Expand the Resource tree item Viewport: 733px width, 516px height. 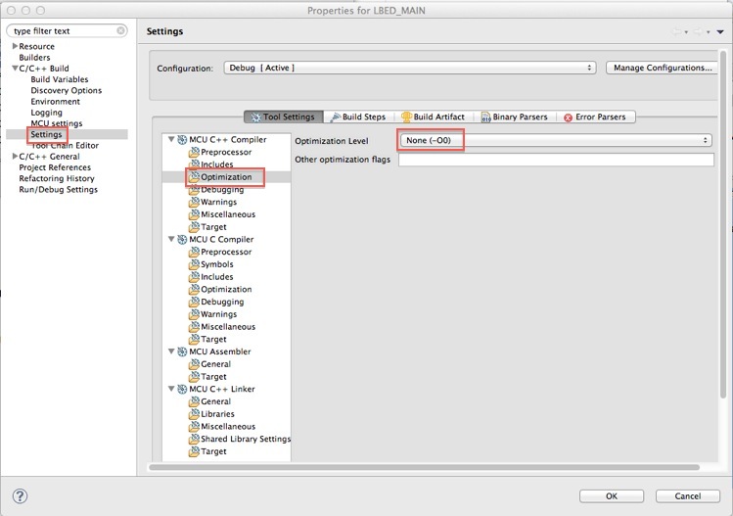point(15,46)
